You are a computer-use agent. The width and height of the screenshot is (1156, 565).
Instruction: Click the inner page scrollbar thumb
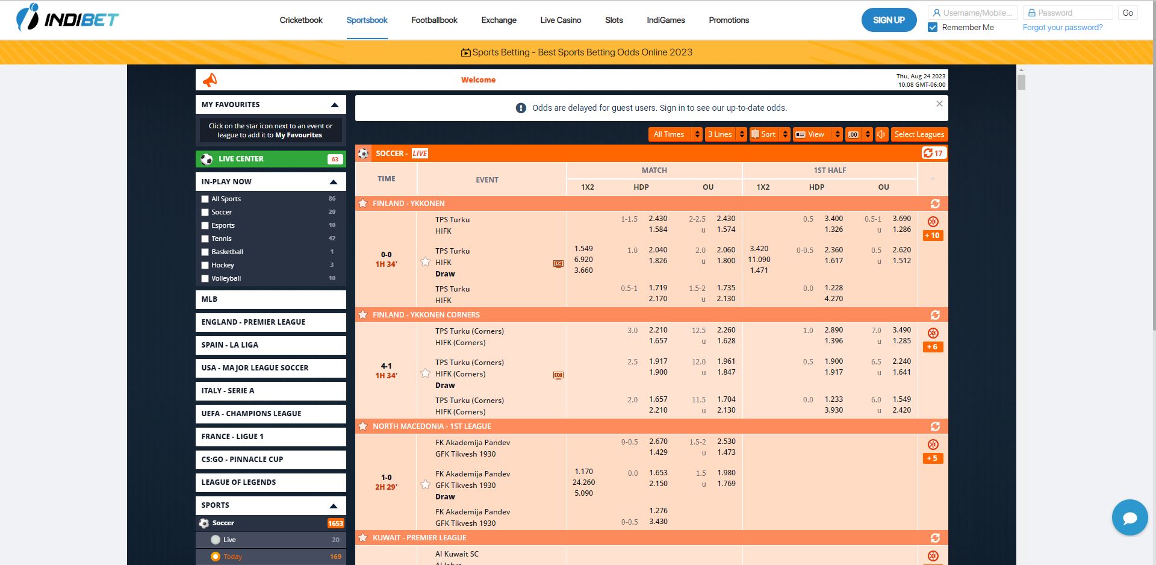tap(1021, 82)
